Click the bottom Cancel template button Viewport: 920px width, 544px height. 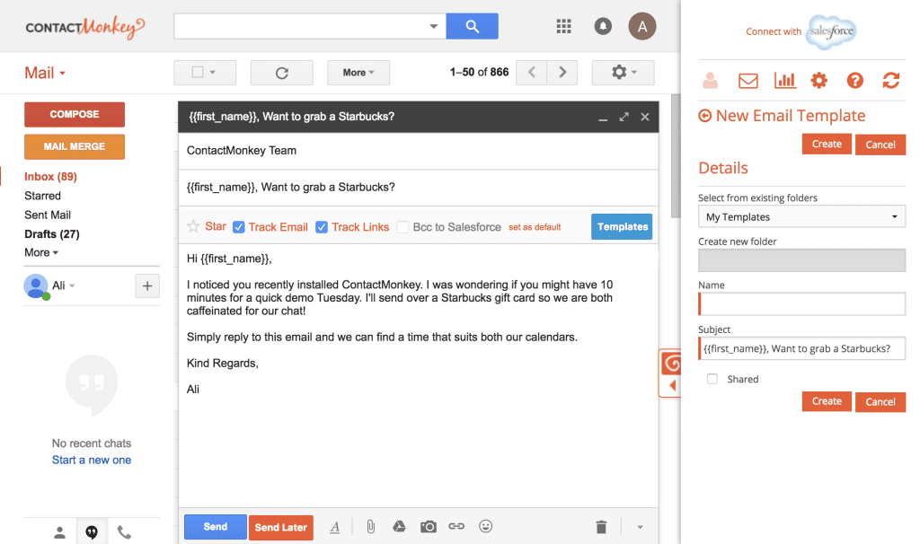point(880,401)
